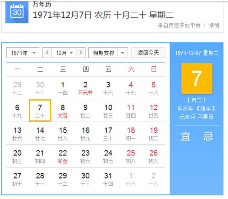228x199 pixels.
Task: Click the 返回今天 button
Action: point(148,53)
